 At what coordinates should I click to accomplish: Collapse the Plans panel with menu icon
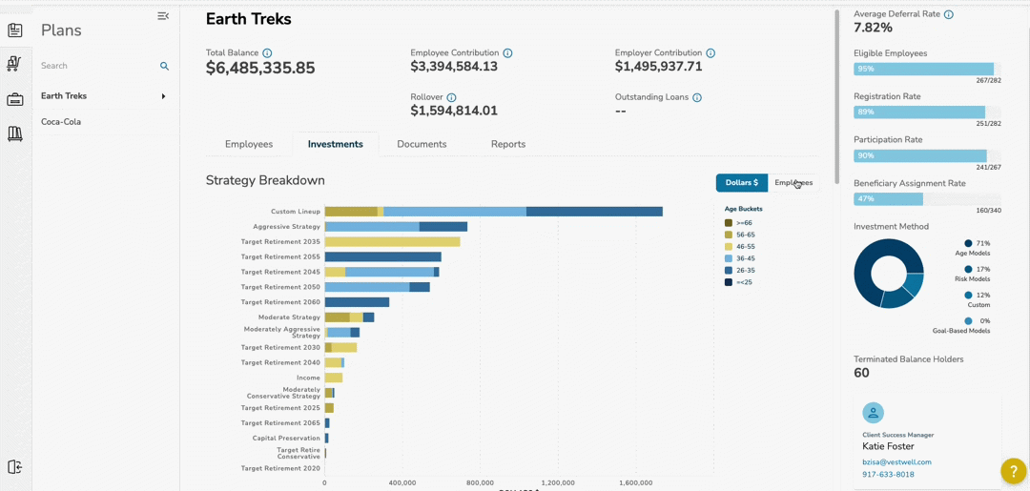click(163, 16)
